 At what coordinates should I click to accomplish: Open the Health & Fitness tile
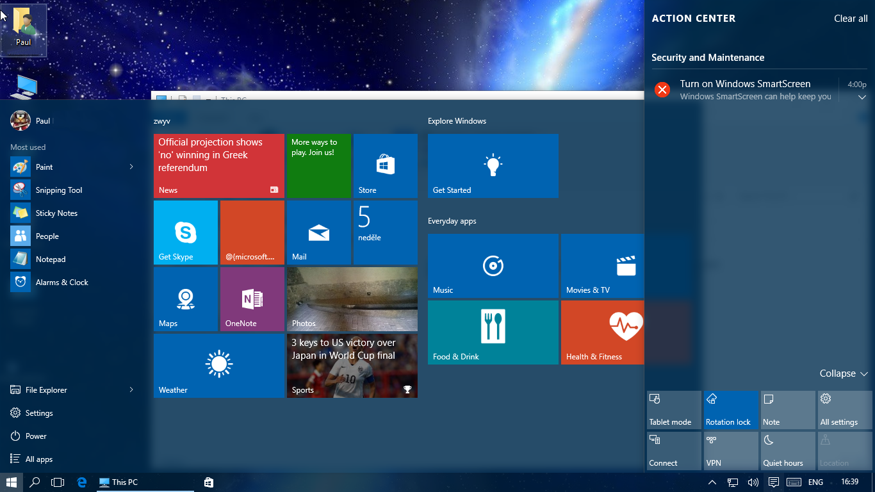coord(602,332)
